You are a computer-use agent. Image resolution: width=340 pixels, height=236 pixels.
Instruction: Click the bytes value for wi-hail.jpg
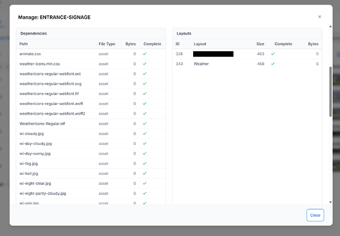coord(135,173)
